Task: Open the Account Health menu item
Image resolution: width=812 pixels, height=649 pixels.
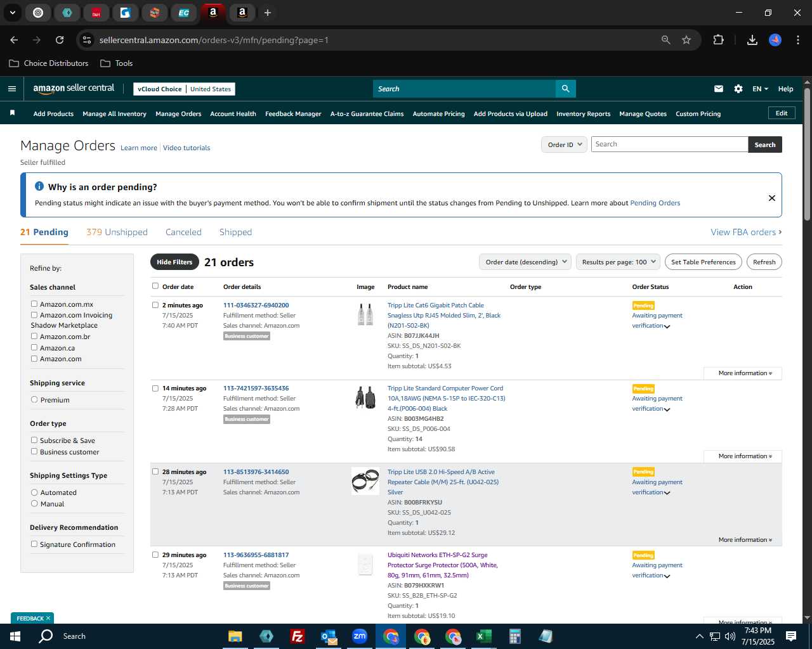Action: point(233,114)
